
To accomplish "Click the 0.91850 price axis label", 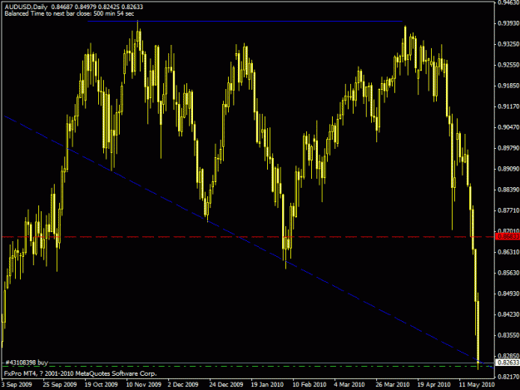I will pyautogui.click(x=508, y=86).
